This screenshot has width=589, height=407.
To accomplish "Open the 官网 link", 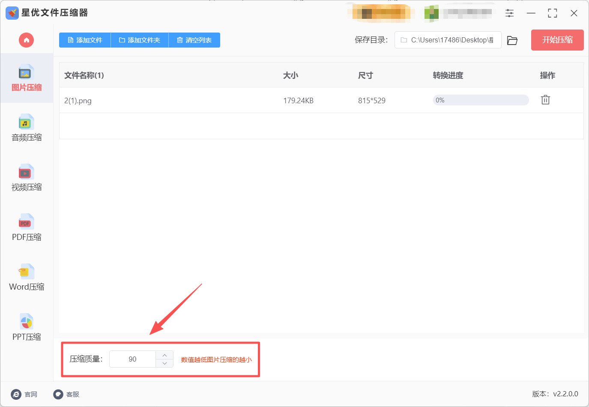I will tap(24, 394).
